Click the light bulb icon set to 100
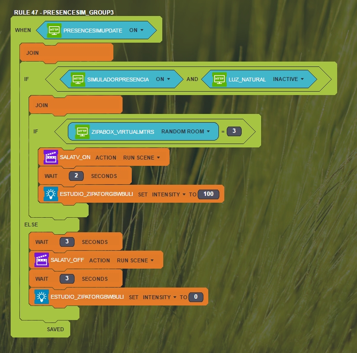Viewport: 357px width, 353px height. click(x=50, y=194)
